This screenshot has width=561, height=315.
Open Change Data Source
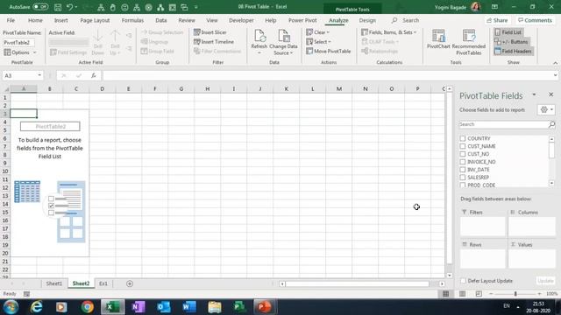pos(283,43)
